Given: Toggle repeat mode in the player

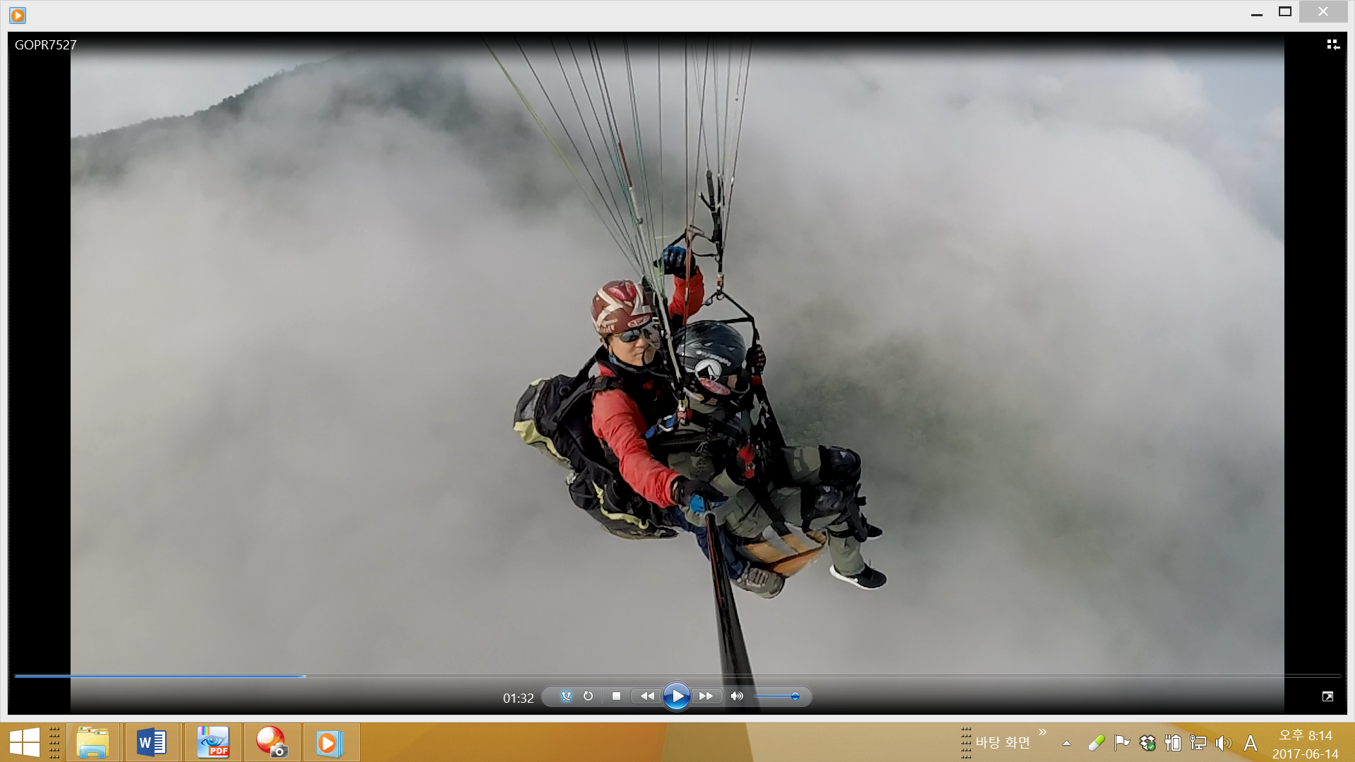Looking at the screenshot, I should (588, 696).
